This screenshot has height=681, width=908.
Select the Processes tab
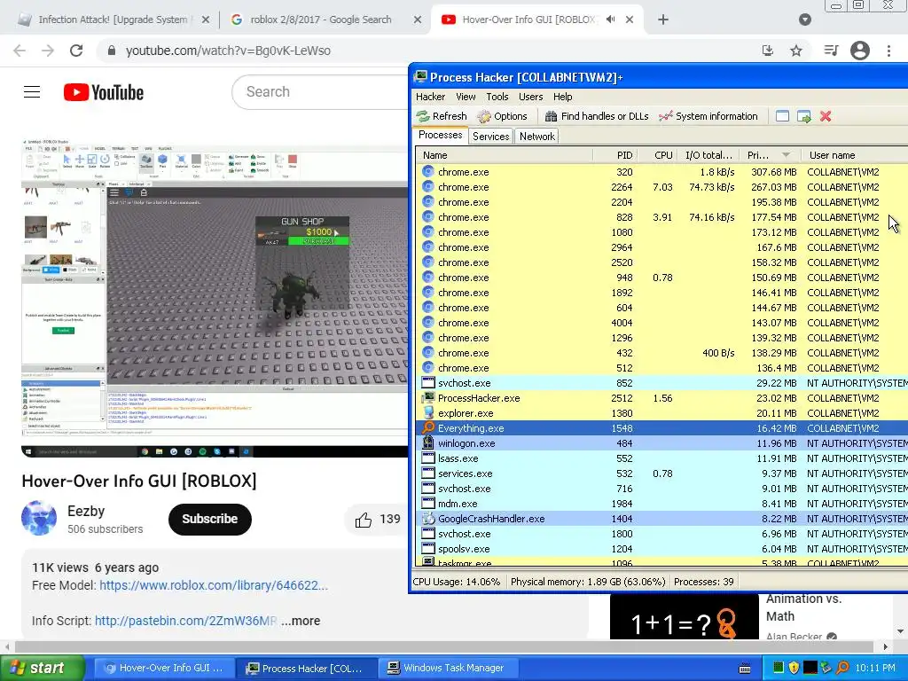coord(441,135)
